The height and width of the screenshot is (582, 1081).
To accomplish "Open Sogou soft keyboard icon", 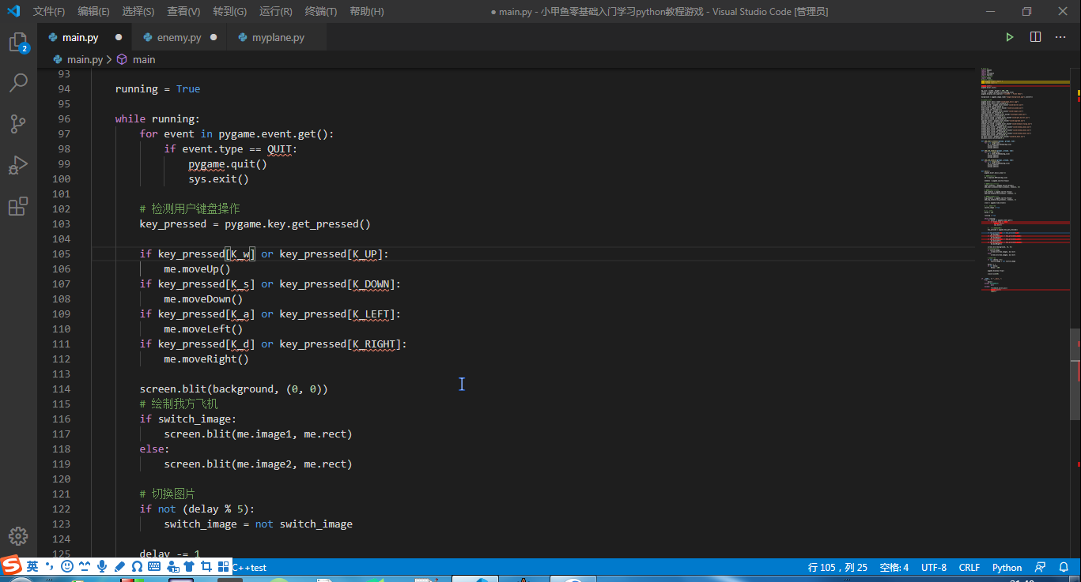I will (x=154, y=566).
